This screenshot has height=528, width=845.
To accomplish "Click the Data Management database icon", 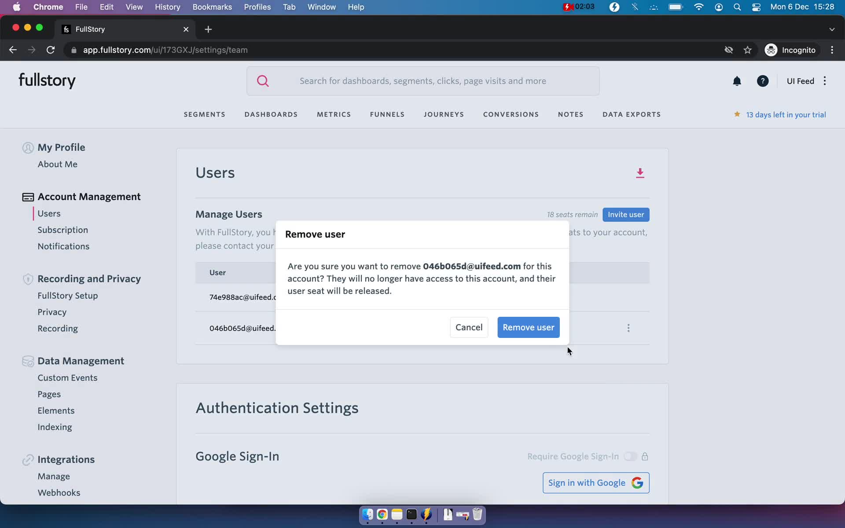I will [28, 361].
